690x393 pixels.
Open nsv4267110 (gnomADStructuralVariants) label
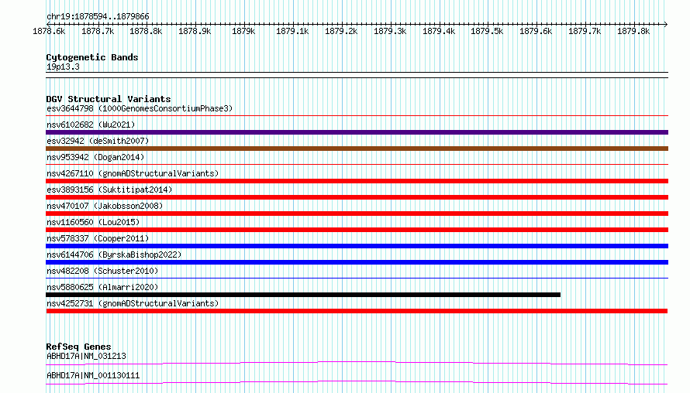coord(133,173)
